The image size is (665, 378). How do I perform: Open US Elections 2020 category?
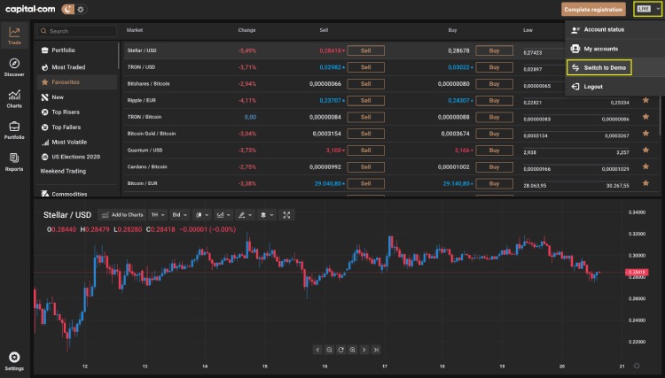tap(77, 157)
